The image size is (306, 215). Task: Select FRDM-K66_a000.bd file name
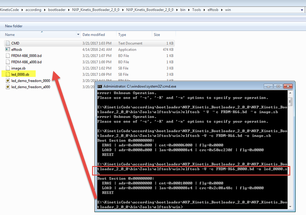[x=26, y=62]
